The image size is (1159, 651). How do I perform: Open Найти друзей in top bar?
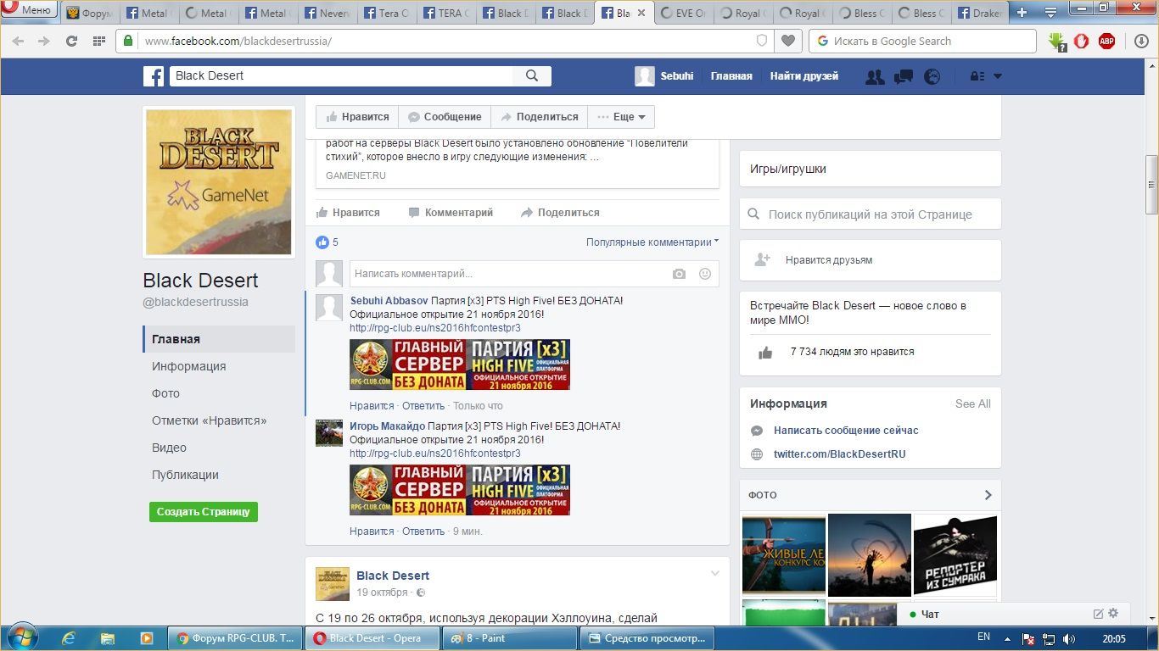(x=803, y=76)
